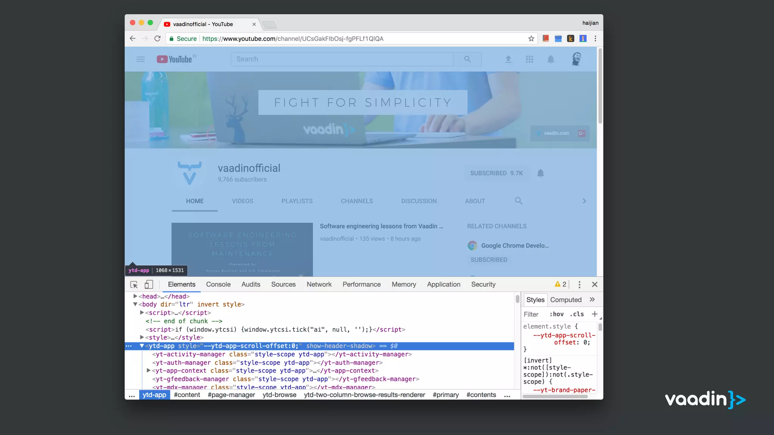Bookmark the page with the star icon
This screenshot has width=774, height=435.
pos(531,39)
